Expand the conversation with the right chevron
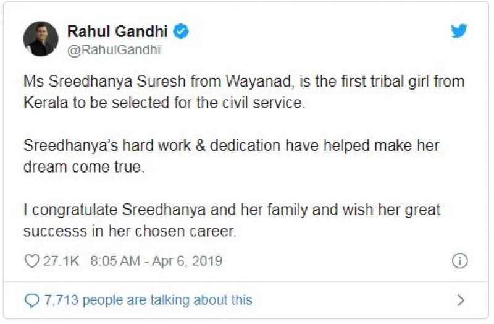This screenshot has height=324, width=494. (460, 301)
